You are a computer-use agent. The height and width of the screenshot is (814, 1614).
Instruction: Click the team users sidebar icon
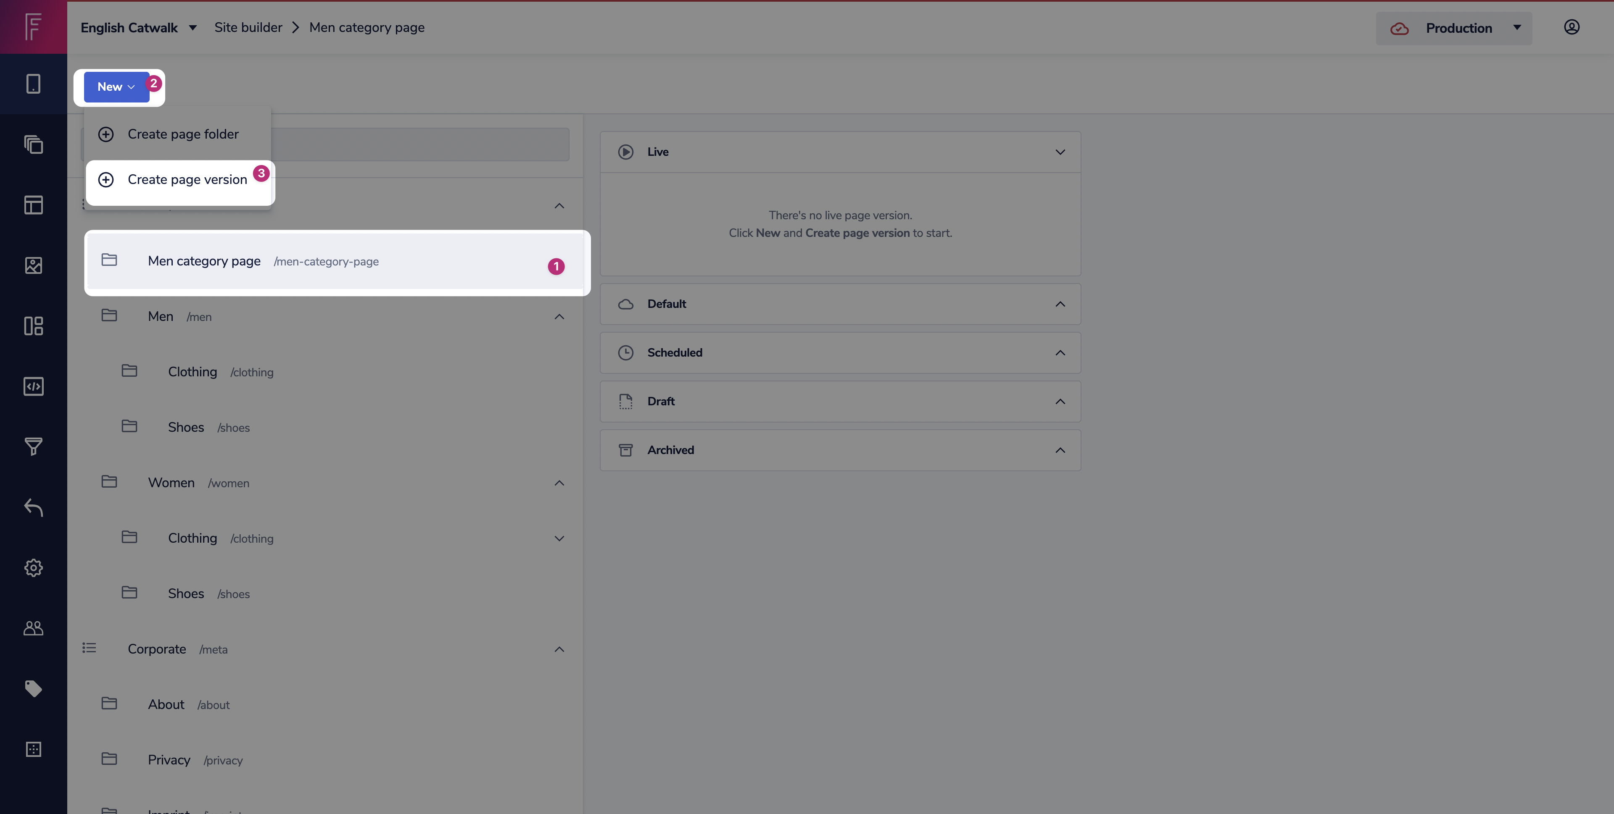pos(33,628)
